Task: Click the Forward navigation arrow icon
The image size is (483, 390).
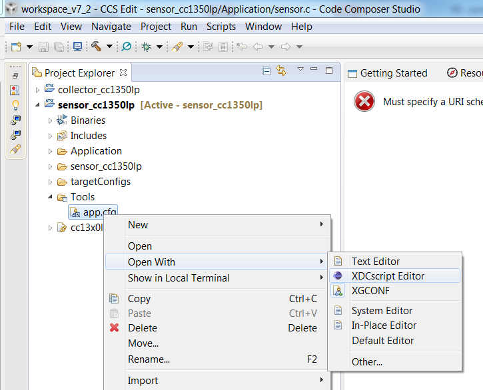Action: point(286,47)
